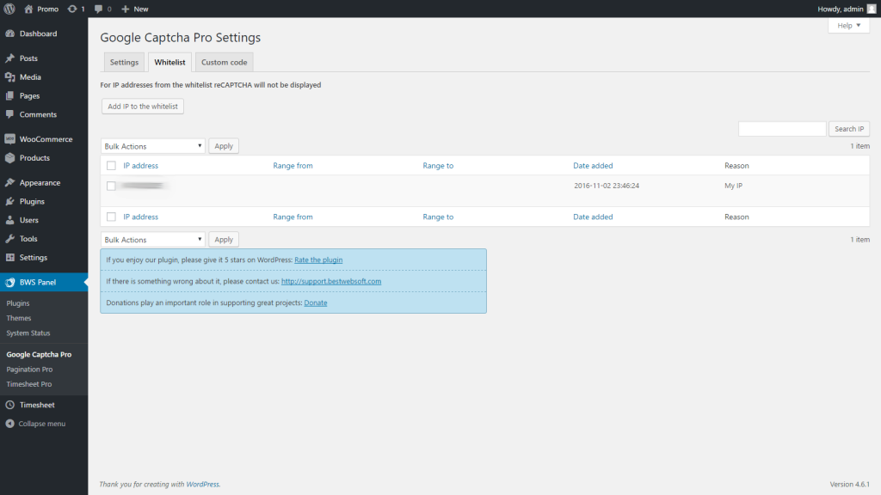Click the Comments icon in sidebar

click(x=10, y=114)
